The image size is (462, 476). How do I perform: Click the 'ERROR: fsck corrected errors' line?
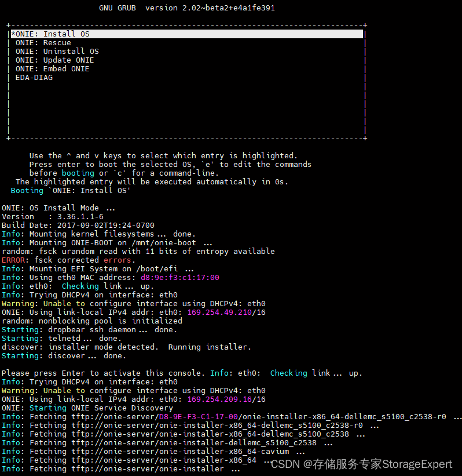[68, 260]
